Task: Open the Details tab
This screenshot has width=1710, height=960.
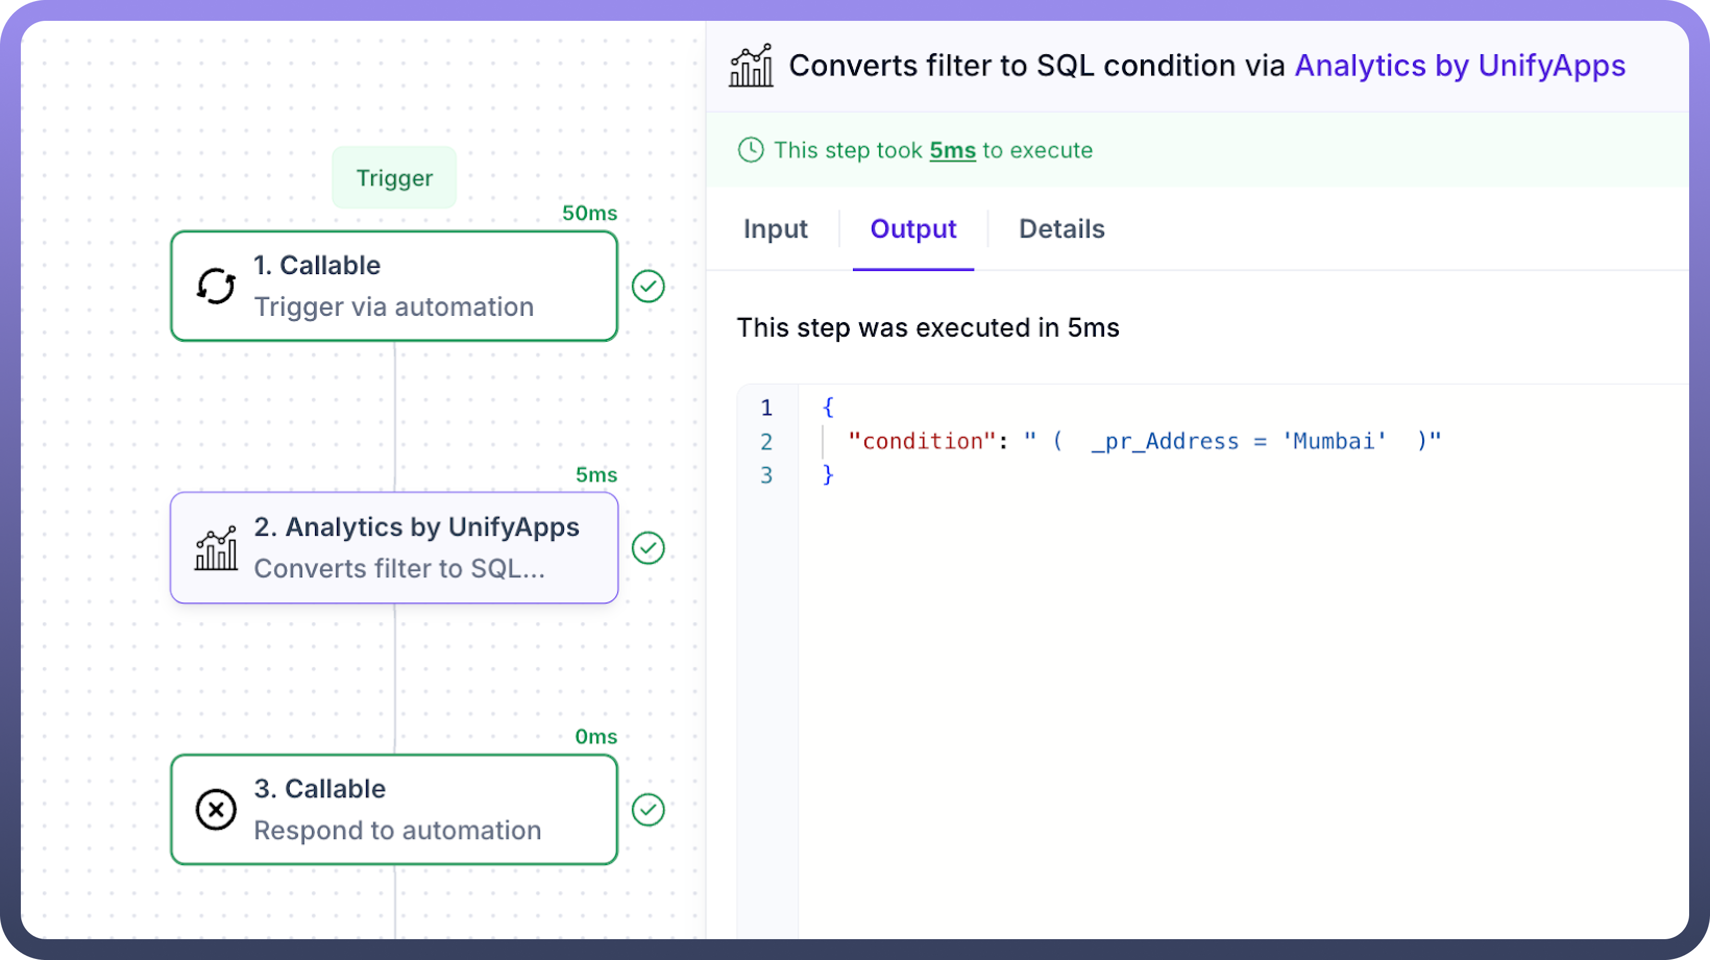Action: [x=1061, y=229]
